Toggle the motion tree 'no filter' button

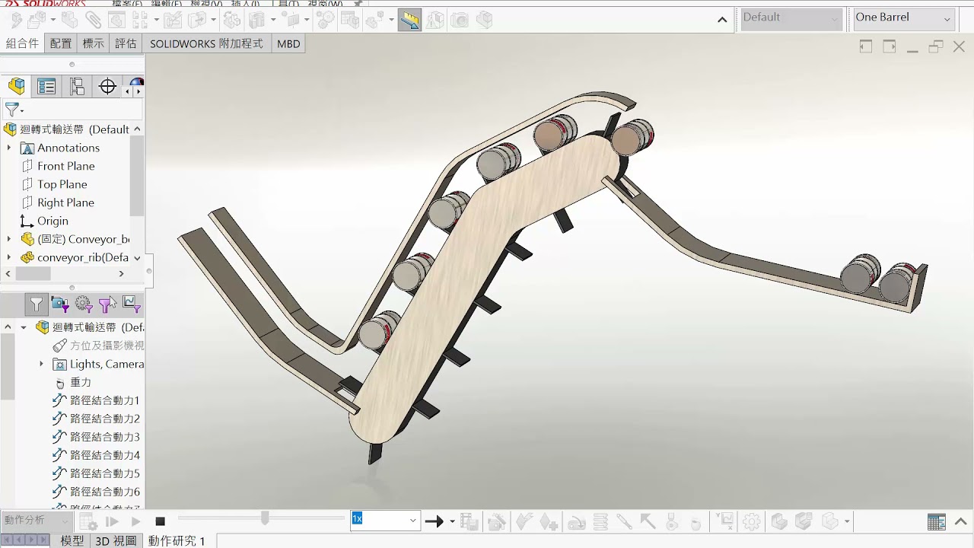point(36,304)
